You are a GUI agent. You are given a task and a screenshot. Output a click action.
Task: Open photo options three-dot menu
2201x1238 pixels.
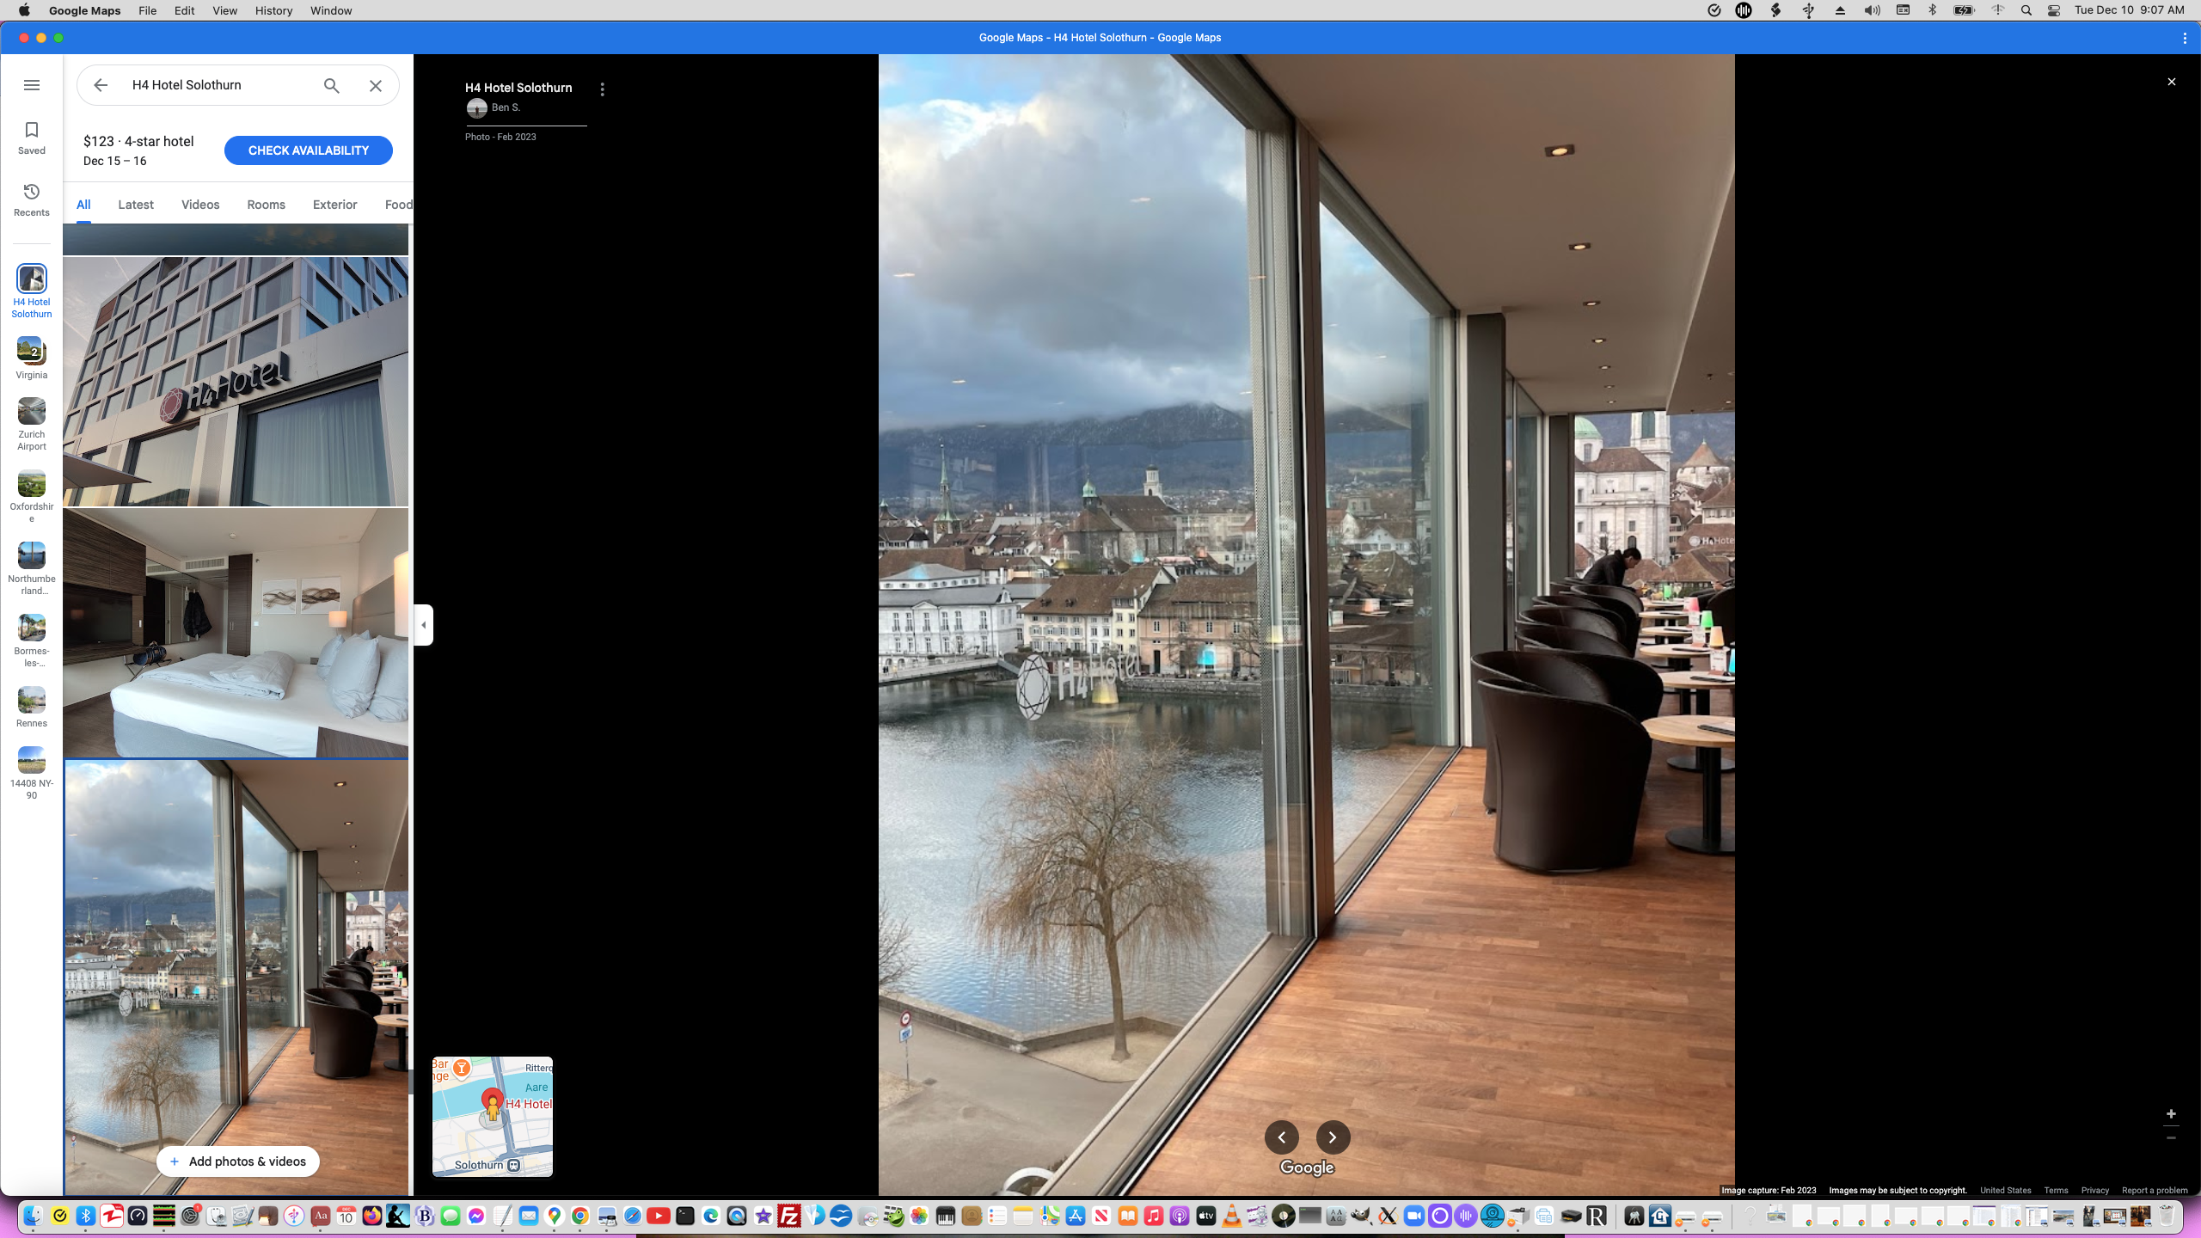point(603,89)
